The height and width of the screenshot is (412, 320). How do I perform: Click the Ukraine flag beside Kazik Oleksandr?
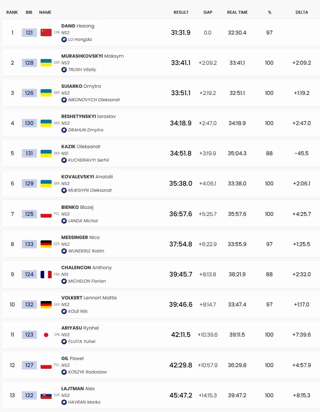(46, 153)
